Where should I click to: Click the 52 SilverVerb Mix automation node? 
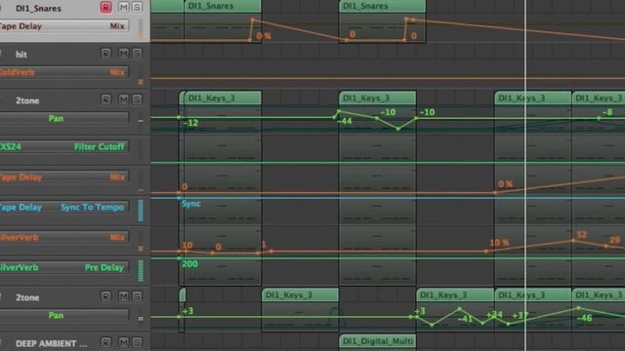point(573,241)
